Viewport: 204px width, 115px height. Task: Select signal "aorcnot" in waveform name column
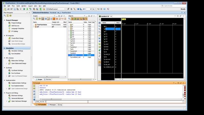click(x=108, y=59)
